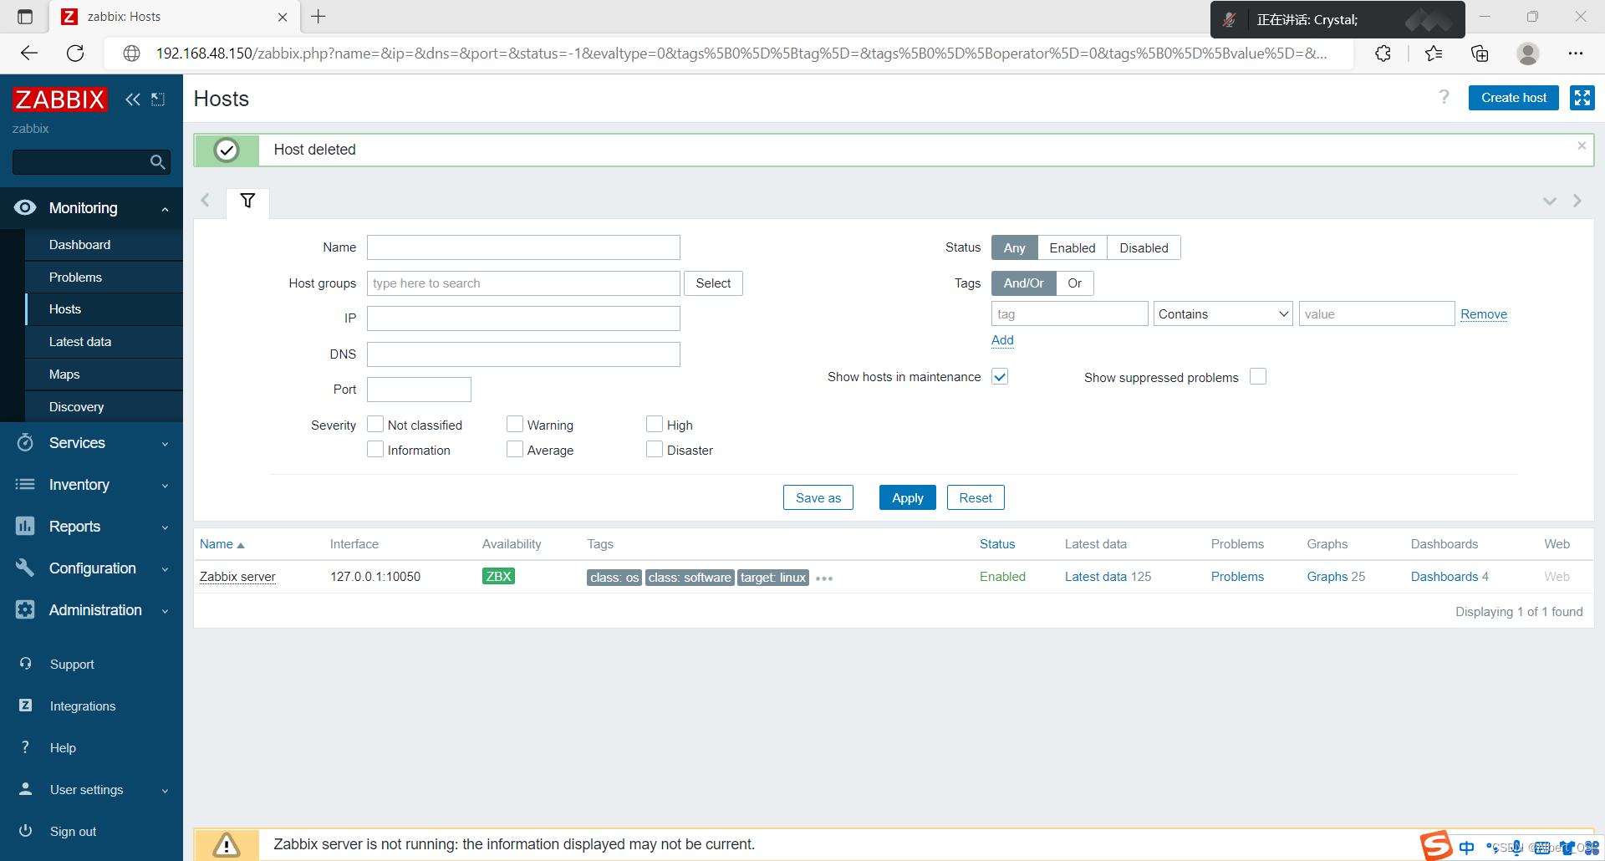Set Status filter to Any
The width and height of the screenshot is (1605, 861).
click(x=1014, y=247)
